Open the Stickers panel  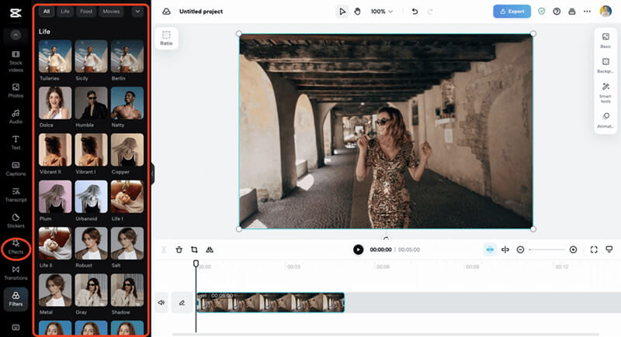tap(16, 220)
